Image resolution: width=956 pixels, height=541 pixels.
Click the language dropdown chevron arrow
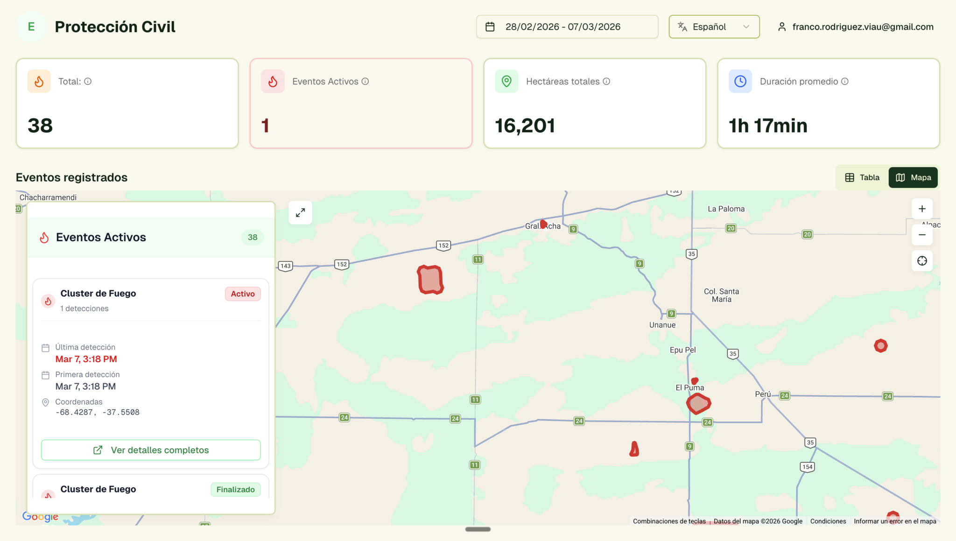(746, 27)
